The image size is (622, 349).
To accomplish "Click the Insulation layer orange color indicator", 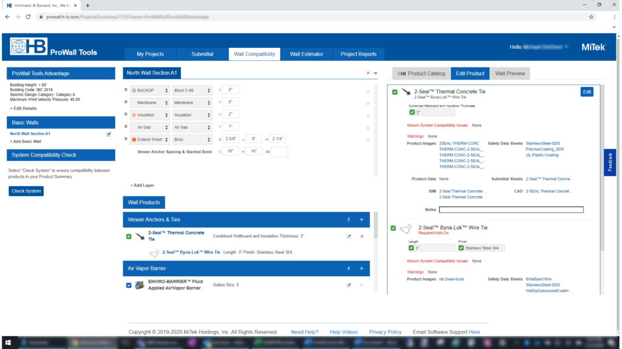I will point(134,115).
